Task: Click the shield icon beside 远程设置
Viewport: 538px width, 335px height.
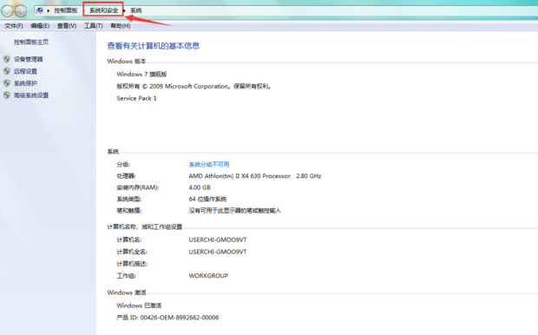Action: pos(7,71)
